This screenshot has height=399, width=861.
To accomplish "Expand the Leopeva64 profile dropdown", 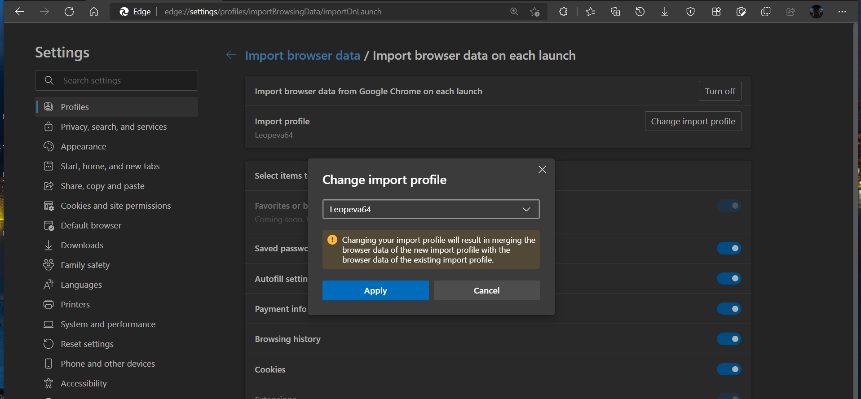I will pyautogui.click(x=431, y=209).
